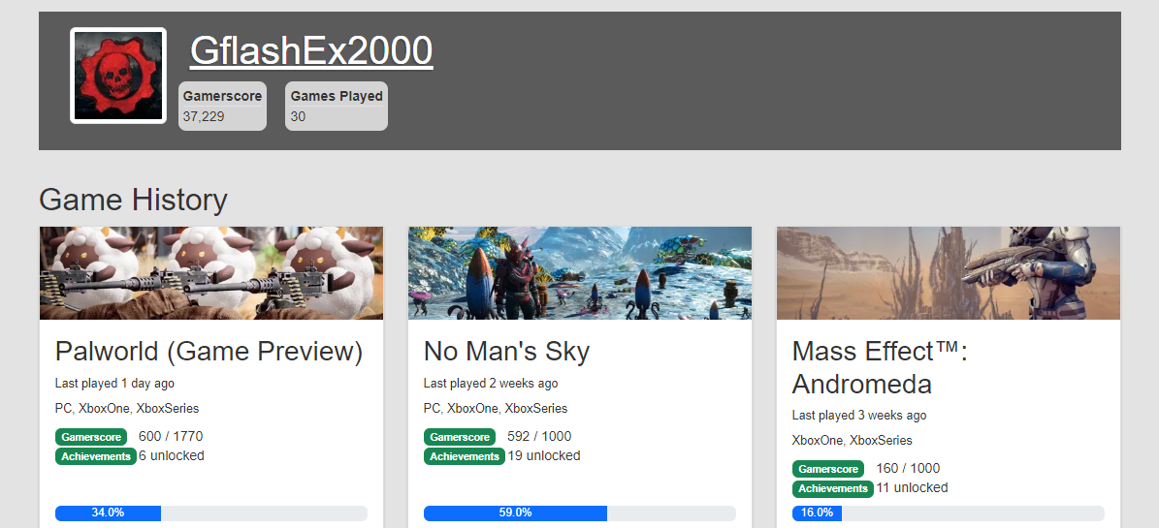This screenshot has width=1159, height=528.
Task: Click the No Man's Sky title
Action: tap(506, 353)
